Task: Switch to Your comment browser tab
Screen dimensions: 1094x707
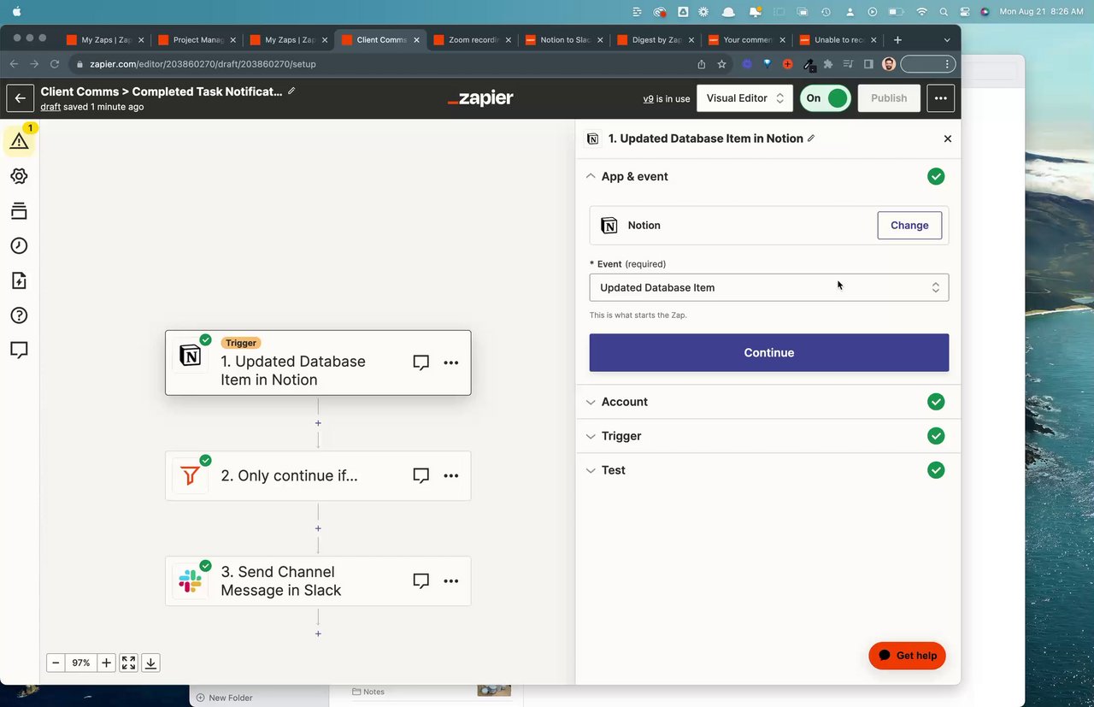Action: 747,39
